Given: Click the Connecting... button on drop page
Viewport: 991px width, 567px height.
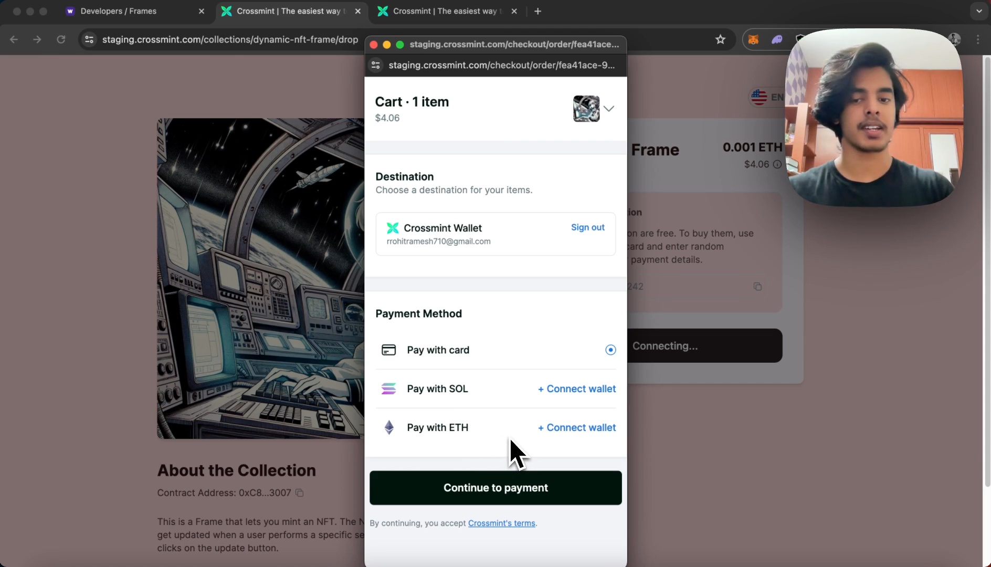Looking at the screenshot, I should pyautogui.click(x=705, y=345).
